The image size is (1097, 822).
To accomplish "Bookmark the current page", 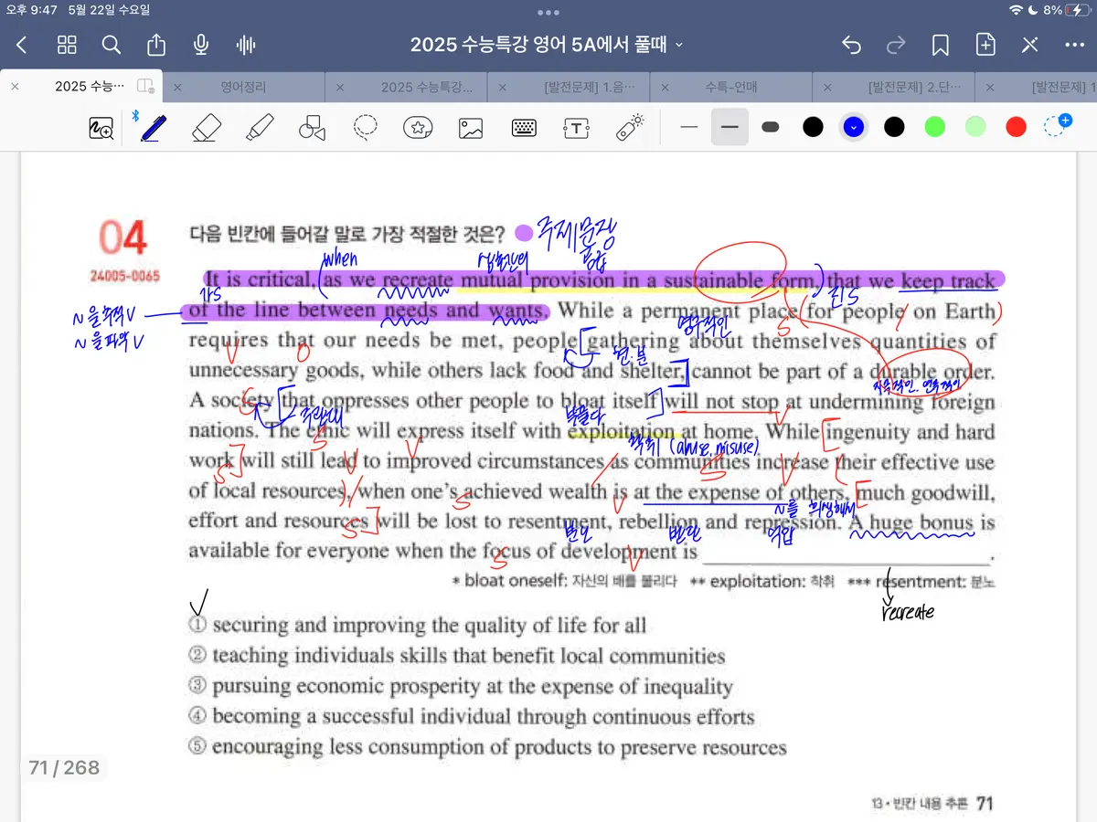I will click(x=940, y=45).
